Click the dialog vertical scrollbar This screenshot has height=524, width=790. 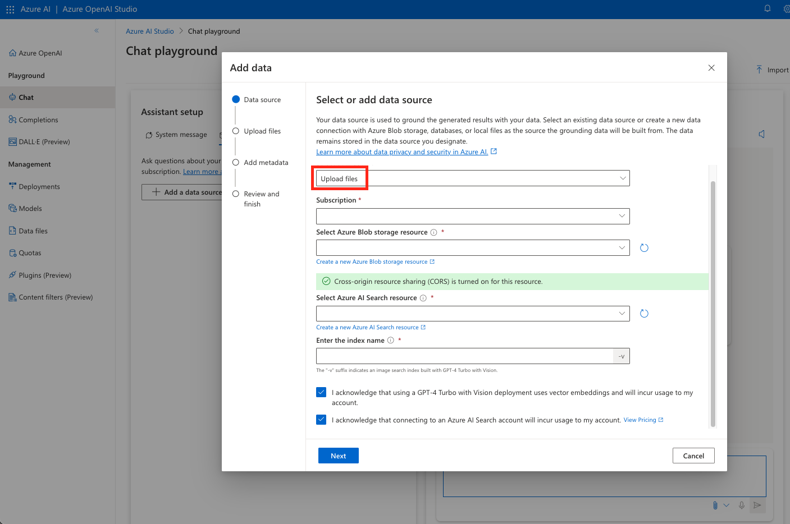pos(713,303)
